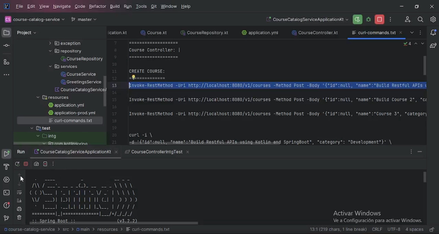Open IDE settings gear
This screenshot has width=439, height=234.
(433, 19)
